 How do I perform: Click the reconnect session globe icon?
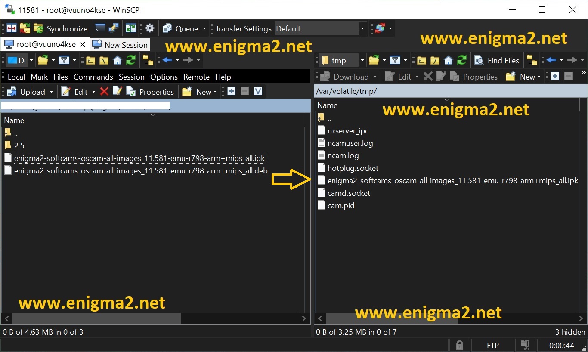click(x=380, y=29)
